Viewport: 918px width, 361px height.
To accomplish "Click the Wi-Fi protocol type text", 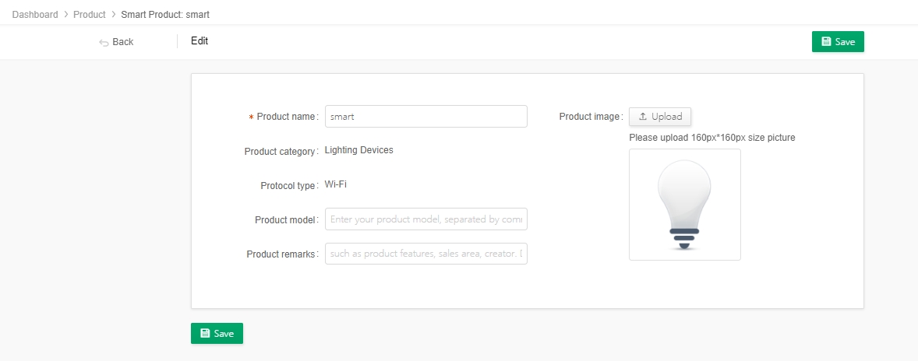I will click(x=335, y=184).
